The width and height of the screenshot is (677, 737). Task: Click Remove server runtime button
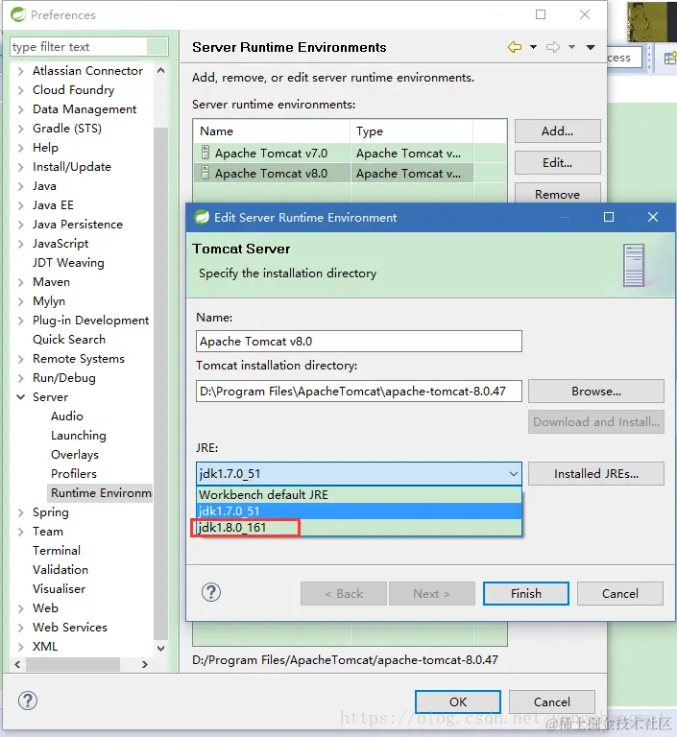click(x=558, y=193)
